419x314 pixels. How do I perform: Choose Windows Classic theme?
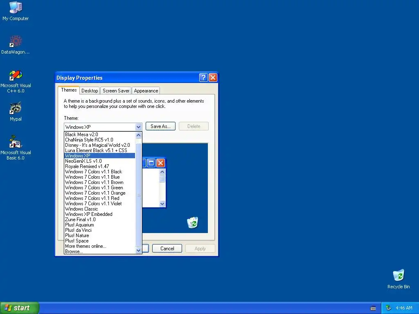tap(100, 209)
